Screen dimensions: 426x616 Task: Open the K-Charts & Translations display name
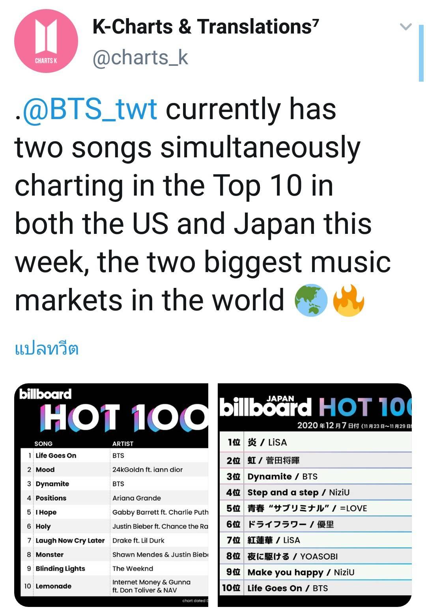coord(205,27)
